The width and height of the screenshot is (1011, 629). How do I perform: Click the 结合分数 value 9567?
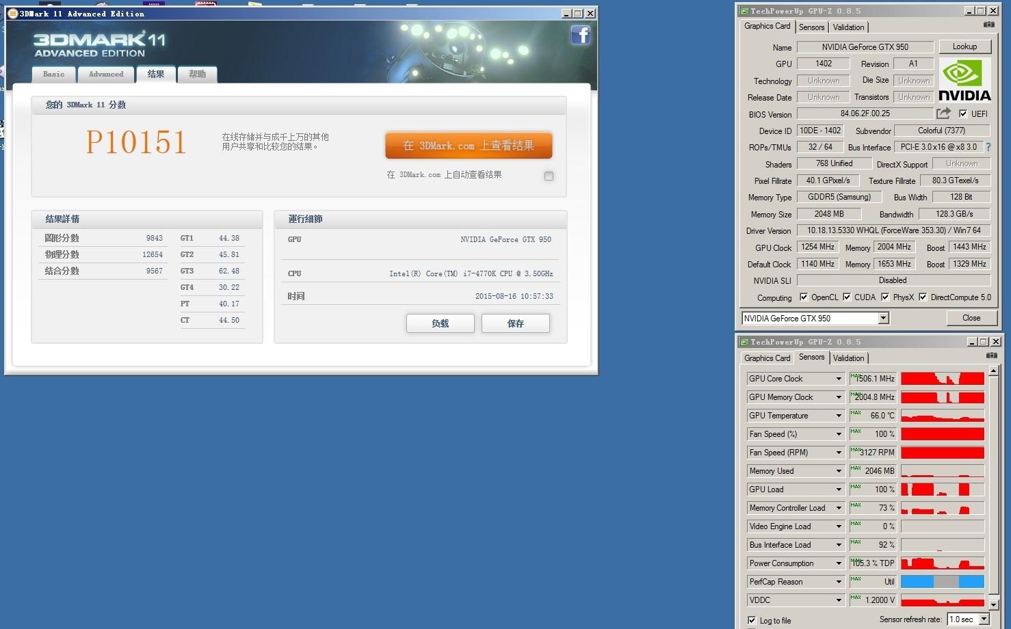[x=155, y=271]
